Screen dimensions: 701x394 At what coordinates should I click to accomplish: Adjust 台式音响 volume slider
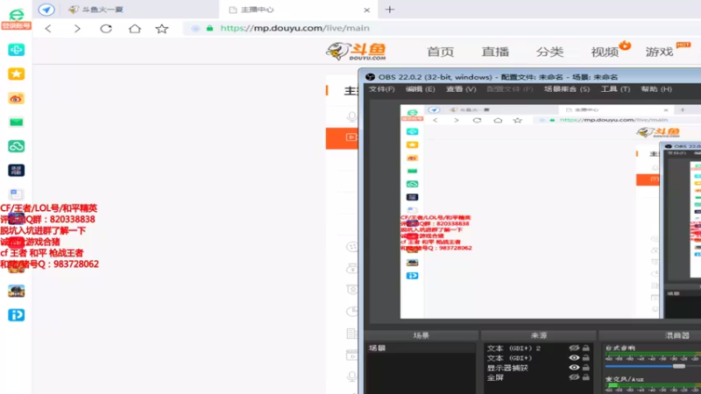point(678,366)
